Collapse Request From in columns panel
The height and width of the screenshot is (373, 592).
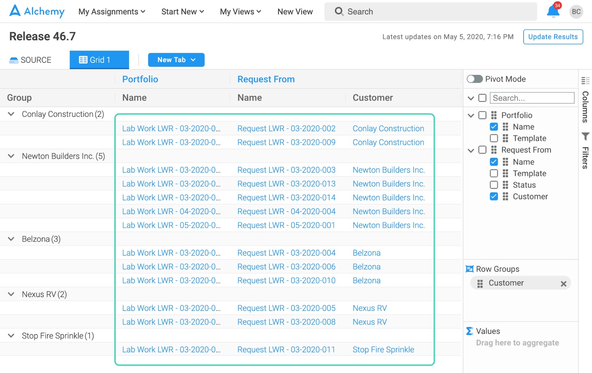point(471,150)
